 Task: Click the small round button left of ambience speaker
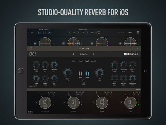click(36, 103)
